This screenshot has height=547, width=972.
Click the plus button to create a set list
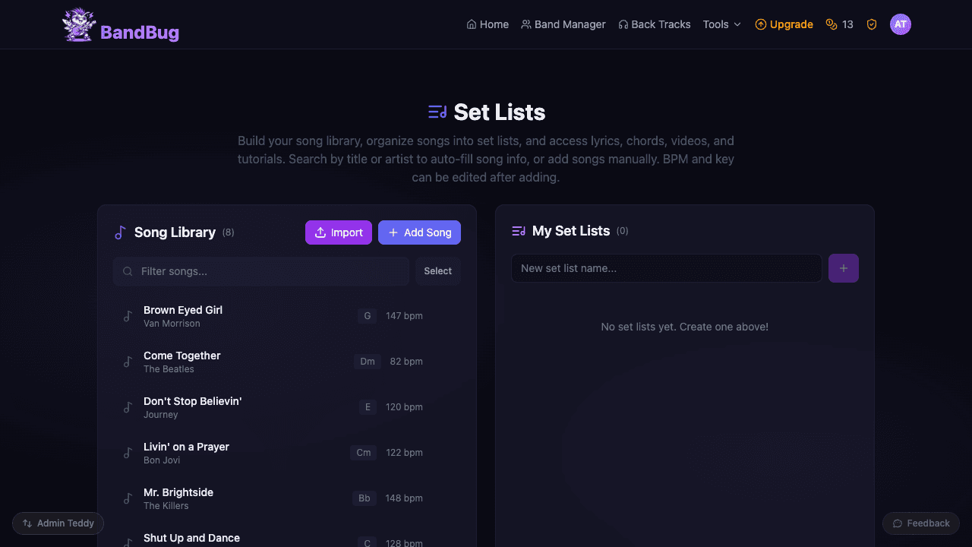point(843,267)
